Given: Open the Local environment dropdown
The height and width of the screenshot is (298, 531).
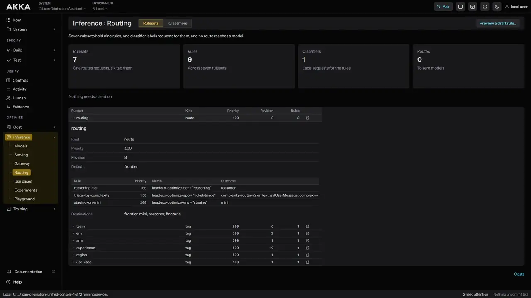Looking at the screenshot, I should 100,9.
